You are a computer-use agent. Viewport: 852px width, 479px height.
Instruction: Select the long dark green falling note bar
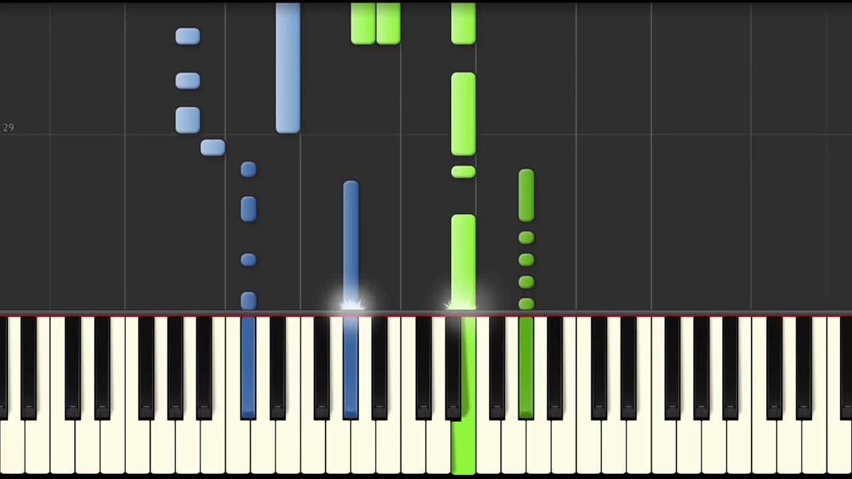pos(526,195)
